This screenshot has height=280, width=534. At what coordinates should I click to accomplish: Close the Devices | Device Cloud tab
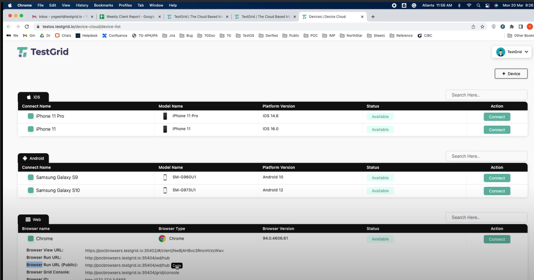point(362,17)
